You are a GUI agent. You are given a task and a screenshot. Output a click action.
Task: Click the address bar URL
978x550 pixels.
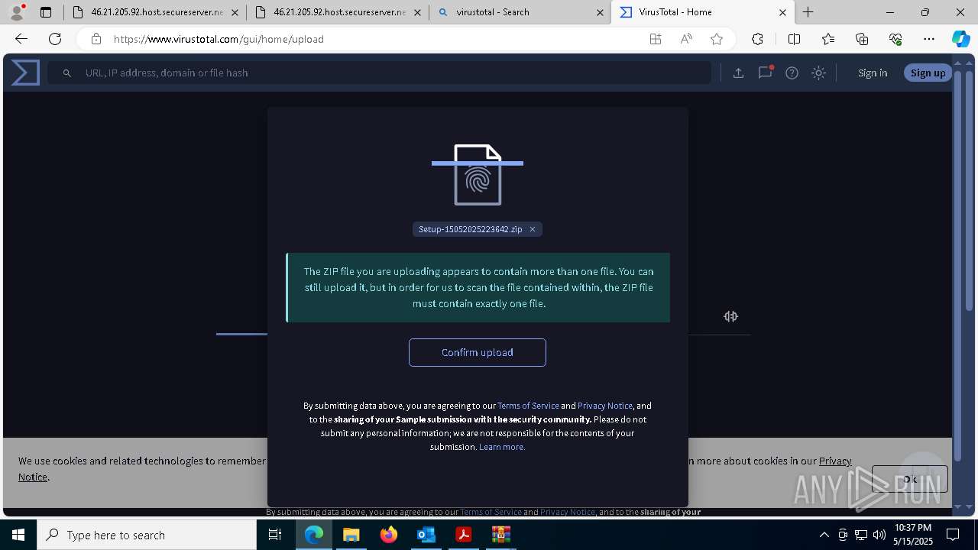(219, 39)
